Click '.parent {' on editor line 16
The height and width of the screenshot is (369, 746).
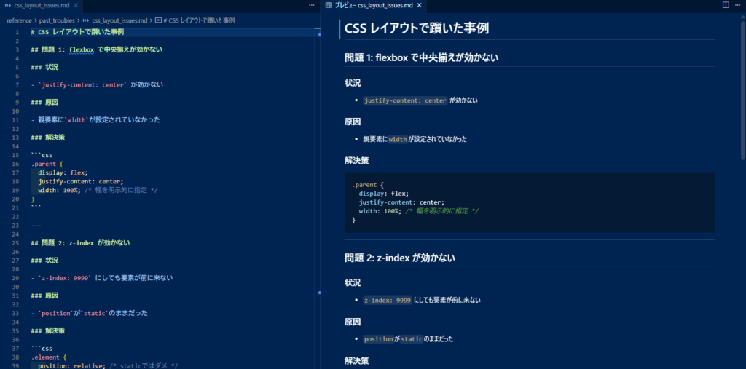47,164
